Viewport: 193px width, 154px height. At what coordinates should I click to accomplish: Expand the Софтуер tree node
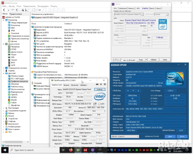[4, 121]
